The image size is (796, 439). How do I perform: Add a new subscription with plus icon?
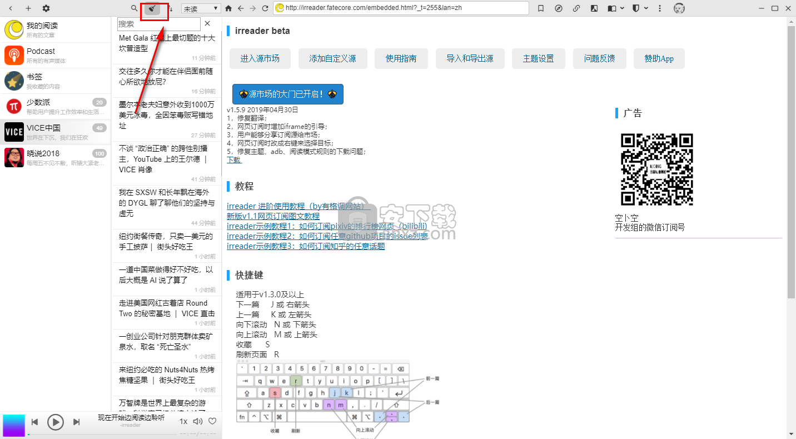coord(28,8)
